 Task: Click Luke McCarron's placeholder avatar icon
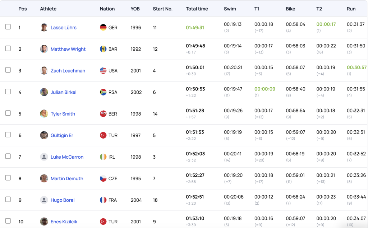(44, 157)
